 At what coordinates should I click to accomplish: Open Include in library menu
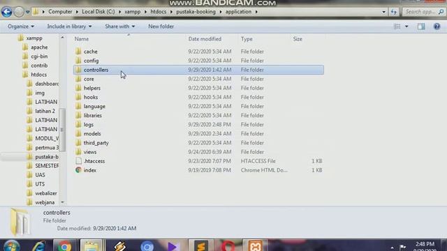click(x=69, y=26)
